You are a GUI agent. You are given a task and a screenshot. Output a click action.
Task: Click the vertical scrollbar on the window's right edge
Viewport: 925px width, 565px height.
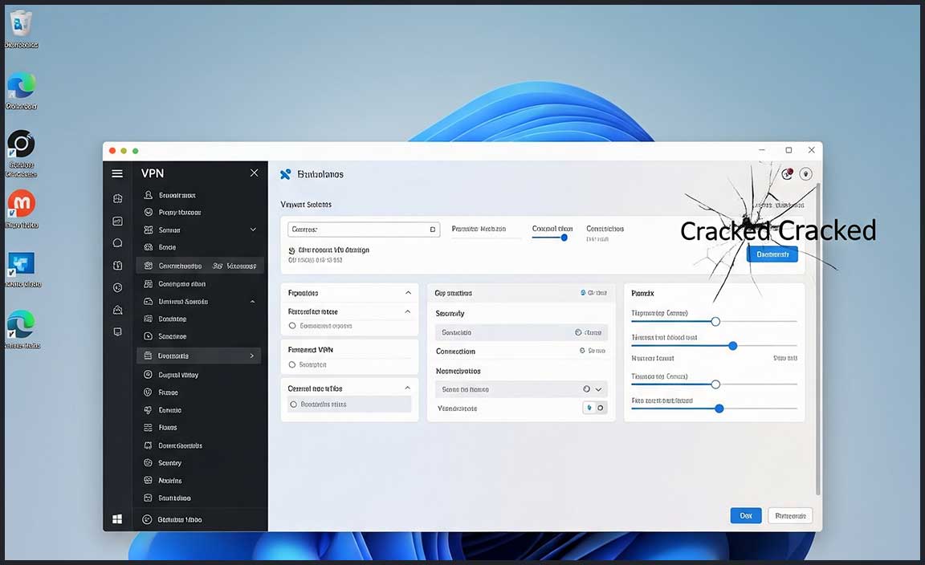pos(817,339)
